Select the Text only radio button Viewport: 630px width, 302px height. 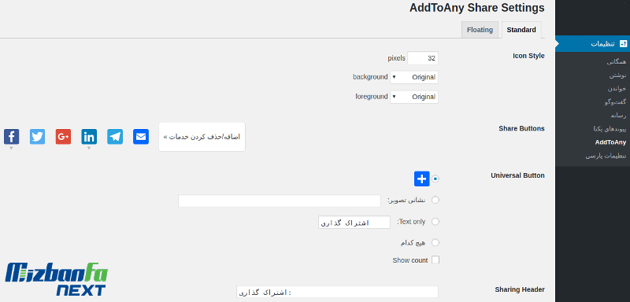point(435,221)
